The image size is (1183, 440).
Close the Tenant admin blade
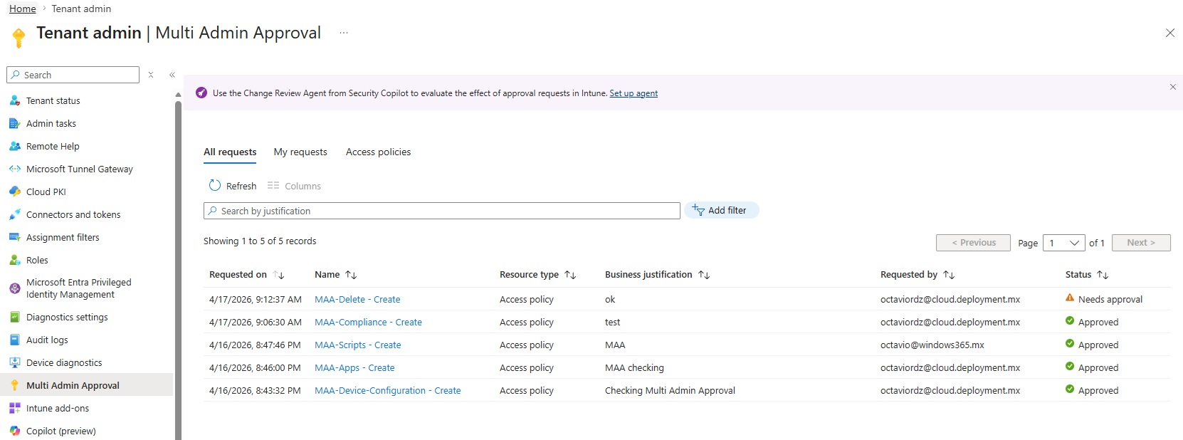(1169, 33)
